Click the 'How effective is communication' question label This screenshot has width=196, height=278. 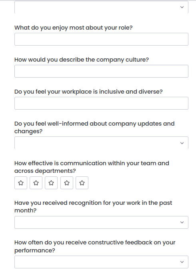(x=92, y=167)
